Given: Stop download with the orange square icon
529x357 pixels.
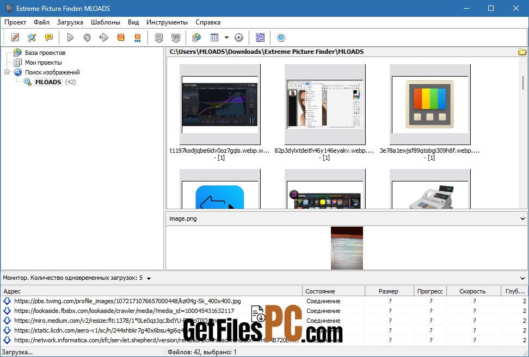Looking at the screenshot, I should [x=121, y=37].
